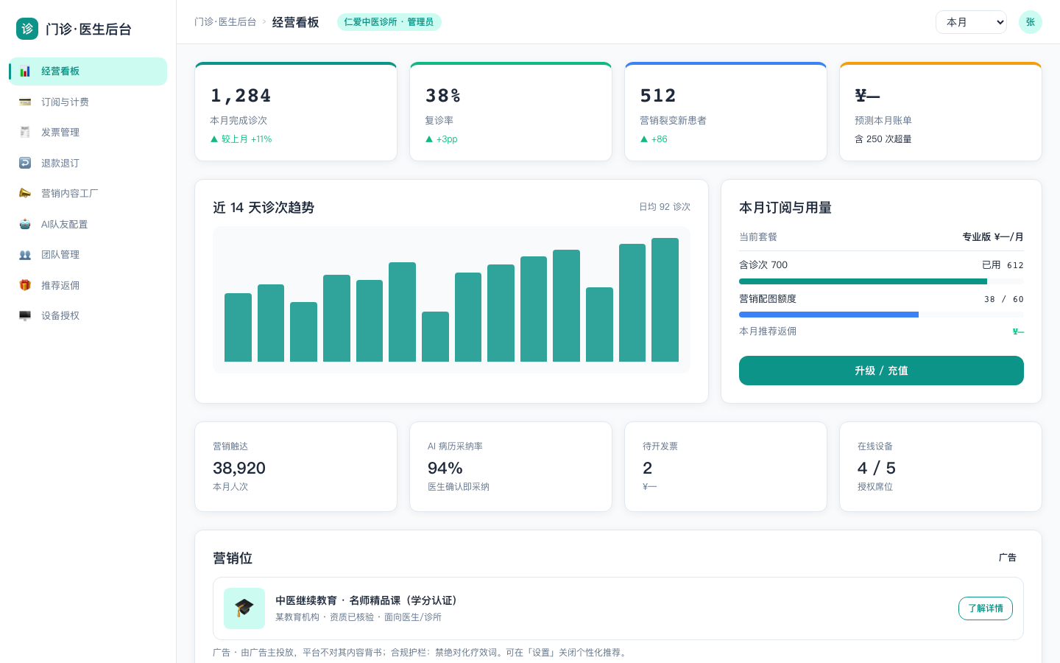The height and width of the screenshot is (663, 1060).
Task: Click the 含诊次 usage progress bar
Action: click(x=881, y=281)
